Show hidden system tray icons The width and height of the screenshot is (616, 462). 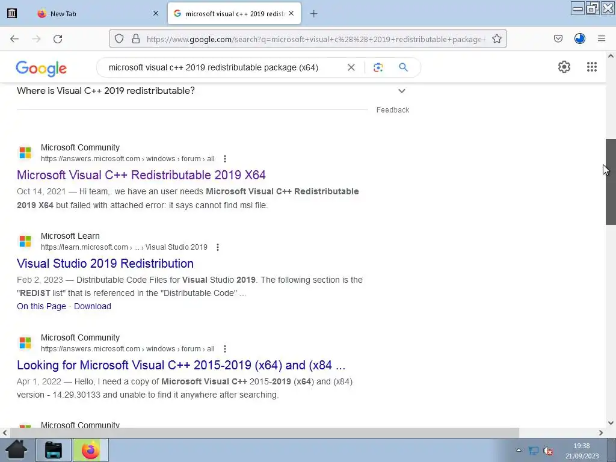tap(519, 450)
